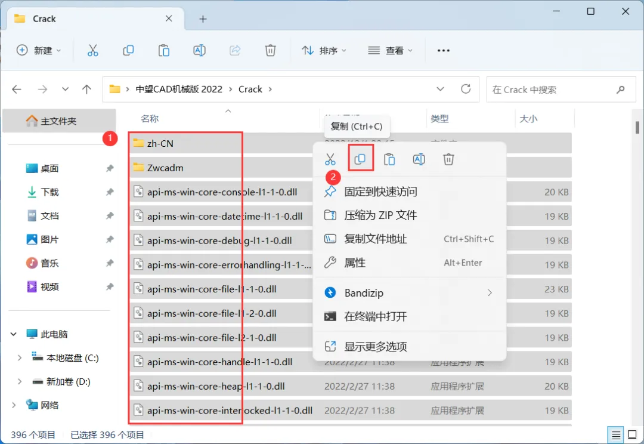This screenshot has width=644, height=444.
Task: Click the Paste icon in the toolbar
Action: pos(164,51)
